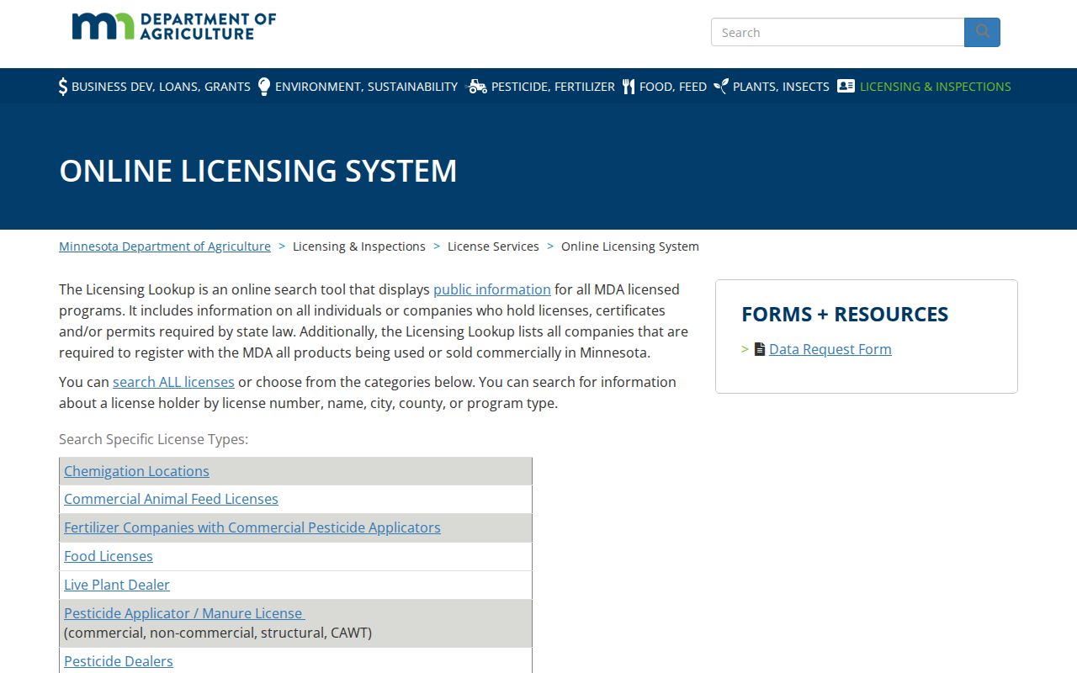
Task: Click the Online Licensing System page heading
Action: [x=258, y=171]
